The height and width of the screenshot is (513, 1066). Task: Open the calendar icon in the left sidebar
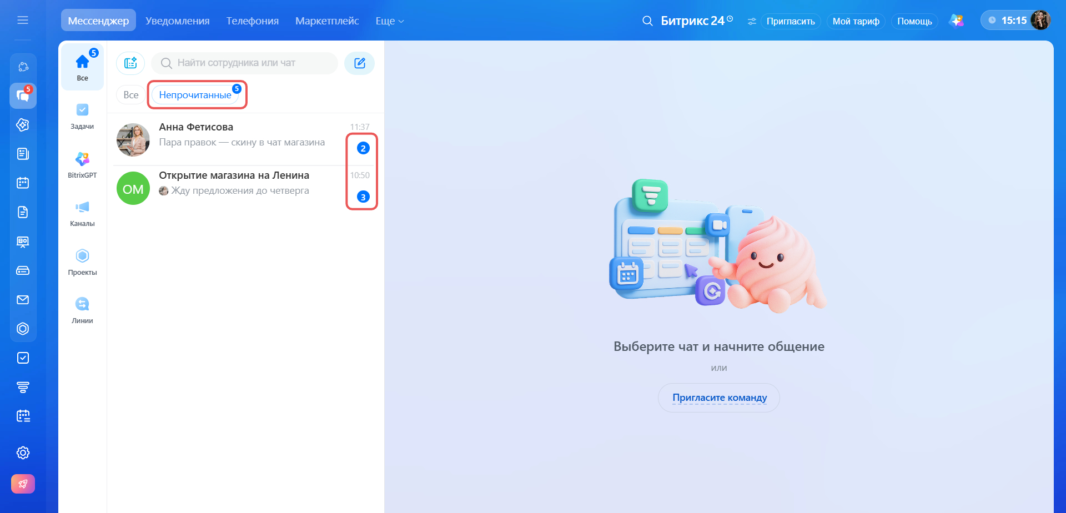[x=23, y=183]
